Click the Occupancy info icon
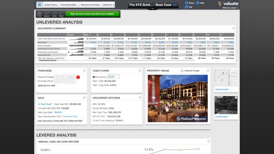The image size is (274, 154). pyautogui.click(x=94, y=77)
